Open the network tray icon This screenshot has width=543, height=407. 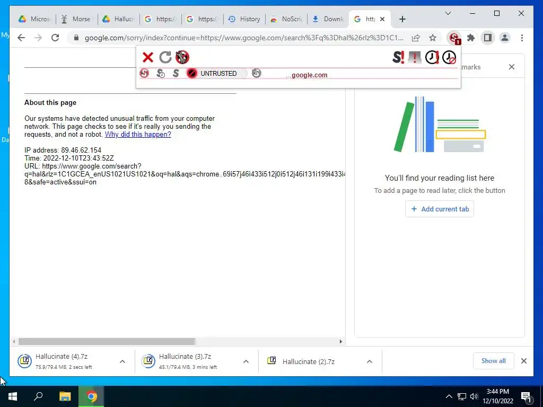[x=462, y=396]
